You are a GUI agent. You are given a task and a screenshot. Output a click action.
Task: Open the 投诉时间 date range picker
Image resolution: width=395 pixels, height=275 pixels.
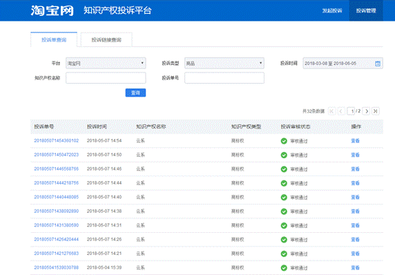[x=343, y=64]
